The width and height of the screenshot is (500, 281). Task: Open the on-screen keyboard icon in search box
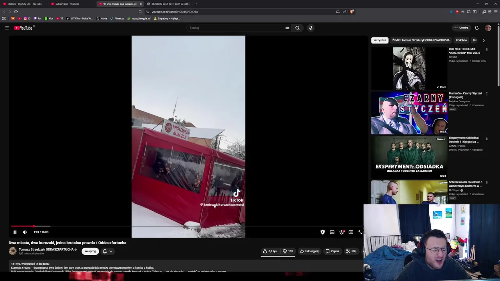coord(287,28)
